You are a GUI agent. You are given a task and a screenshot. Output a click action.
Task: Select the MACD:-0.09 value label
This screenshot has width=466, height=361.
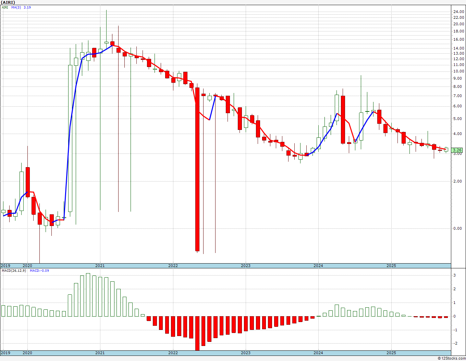tap(39, 271)
